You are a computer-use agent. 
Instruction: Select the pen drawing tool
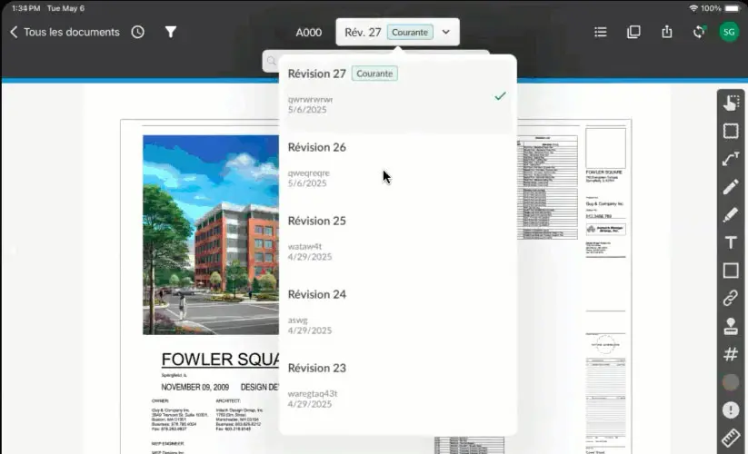click(731, 187)
